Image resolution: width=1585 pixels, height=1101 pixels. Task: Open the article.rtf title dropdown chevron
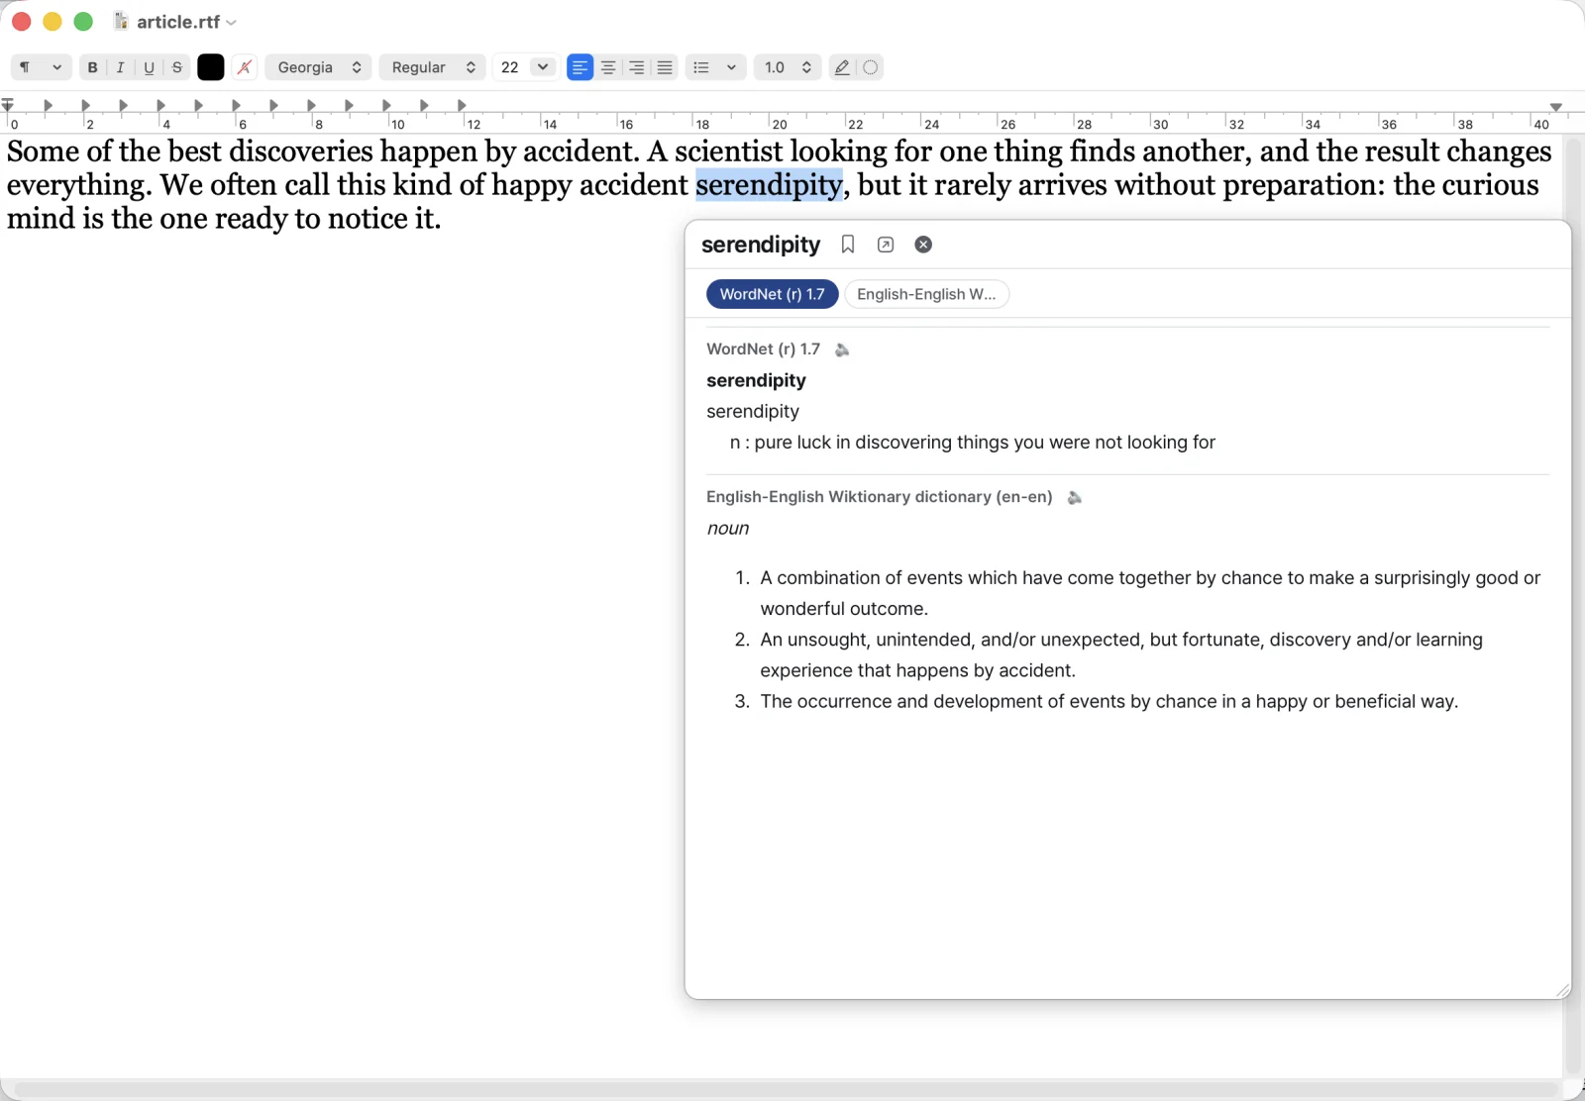232,23
